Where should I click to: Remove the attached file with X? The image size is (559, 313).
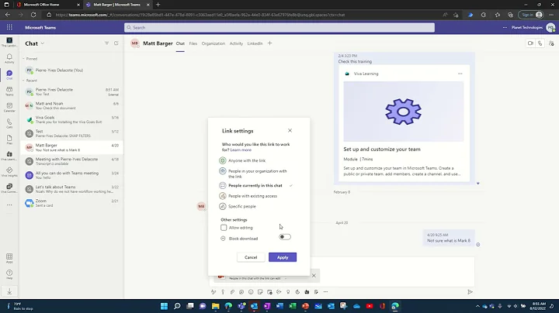[x=314, y=275]
